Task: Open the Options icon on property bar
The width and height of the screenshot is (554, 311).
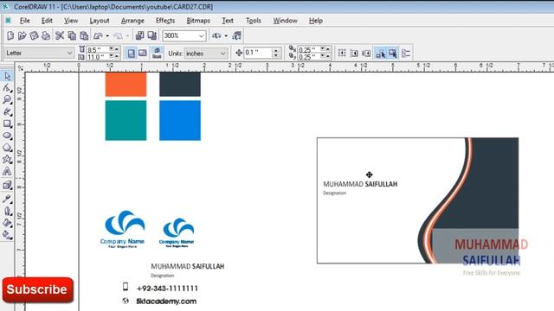Action: [x=406, y=54]
